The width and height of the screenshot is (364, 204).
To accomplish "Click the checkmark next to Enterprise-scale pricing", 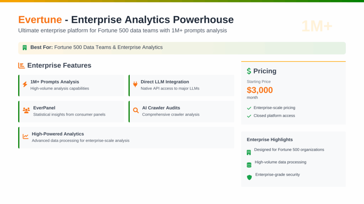I will 249,108.
